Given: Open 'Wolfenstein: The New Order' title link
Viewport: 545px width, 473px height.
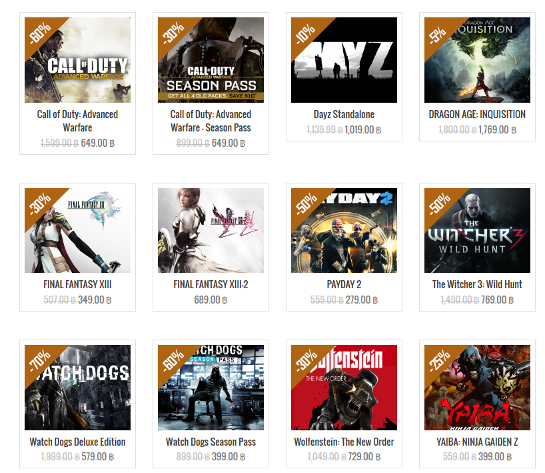Looking at the screenshot, I should 344,442.
